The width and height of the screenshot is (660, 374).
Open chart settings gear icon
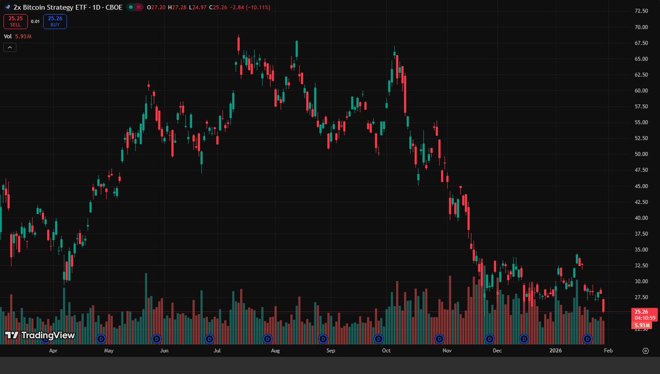(x=646, y=350)
